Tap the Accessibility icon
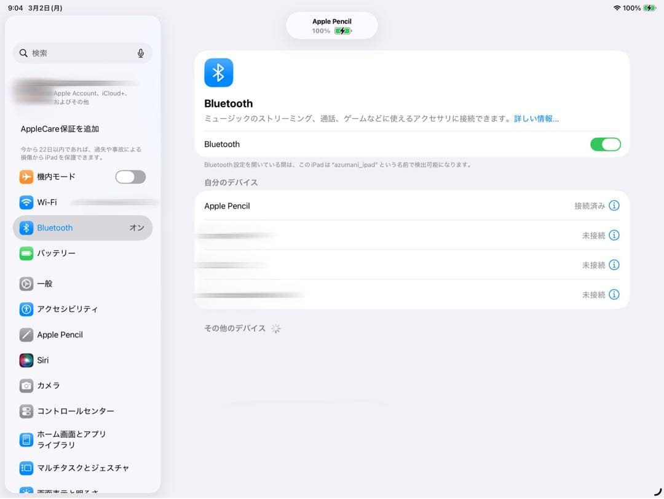Screen dimensions: 664x499 point(26,309)
